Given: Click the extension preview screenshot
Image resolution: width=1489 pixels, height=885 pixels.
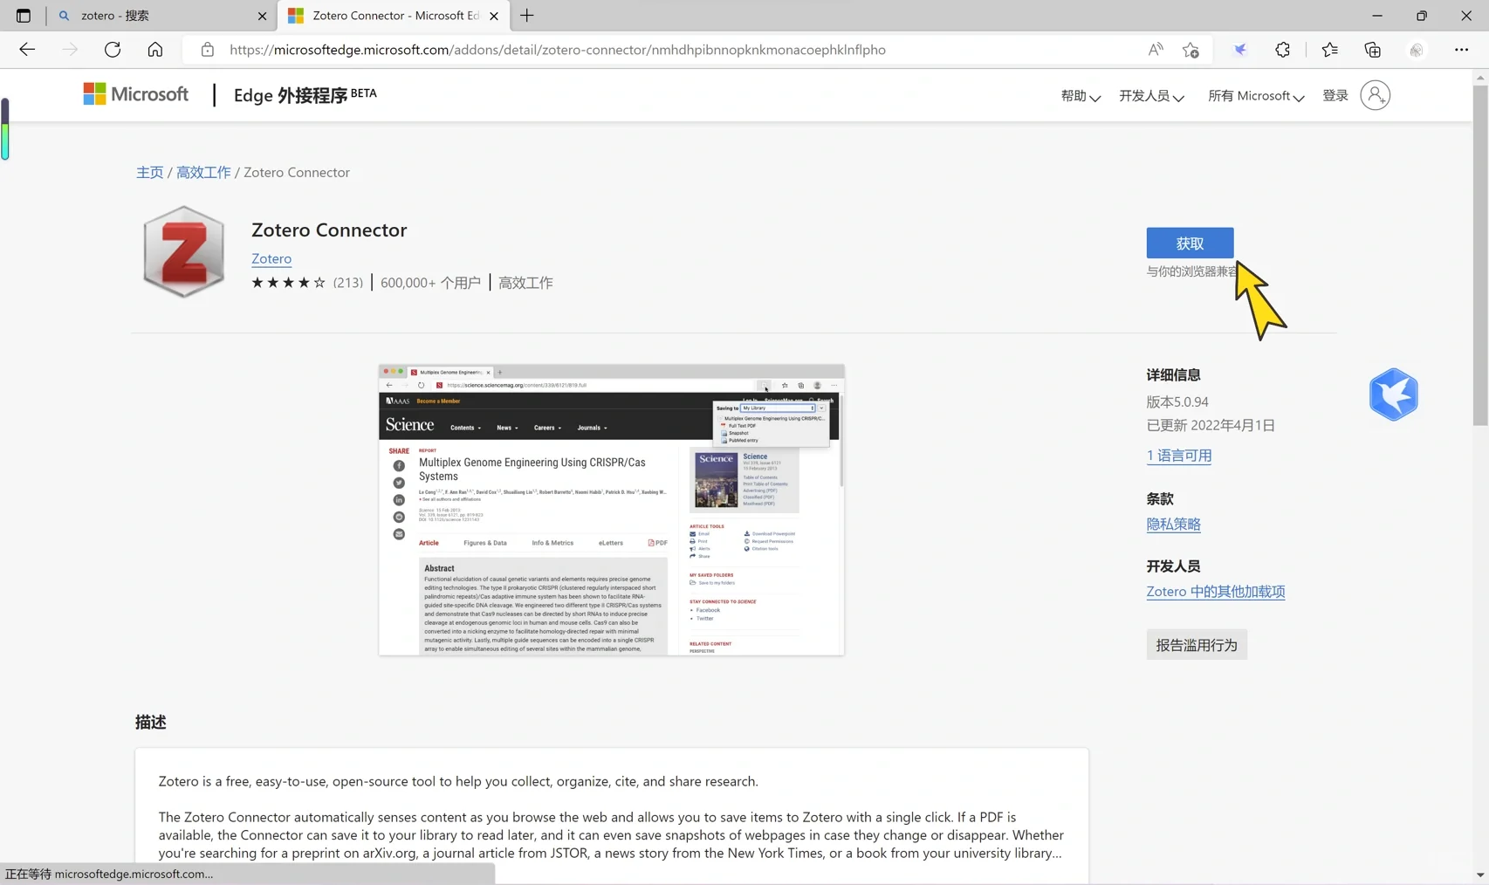Looking at the screenshot, I should point(612,510).
